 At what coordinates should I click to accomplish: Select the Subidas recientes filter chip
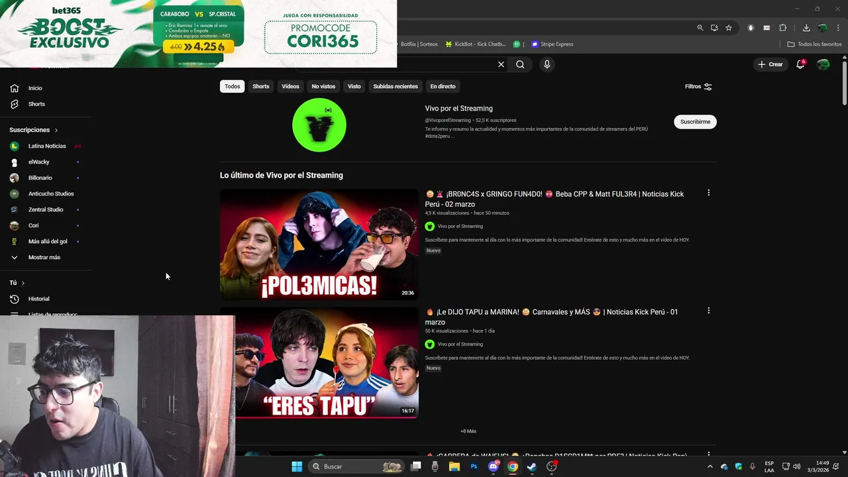[x=396, y=86]
